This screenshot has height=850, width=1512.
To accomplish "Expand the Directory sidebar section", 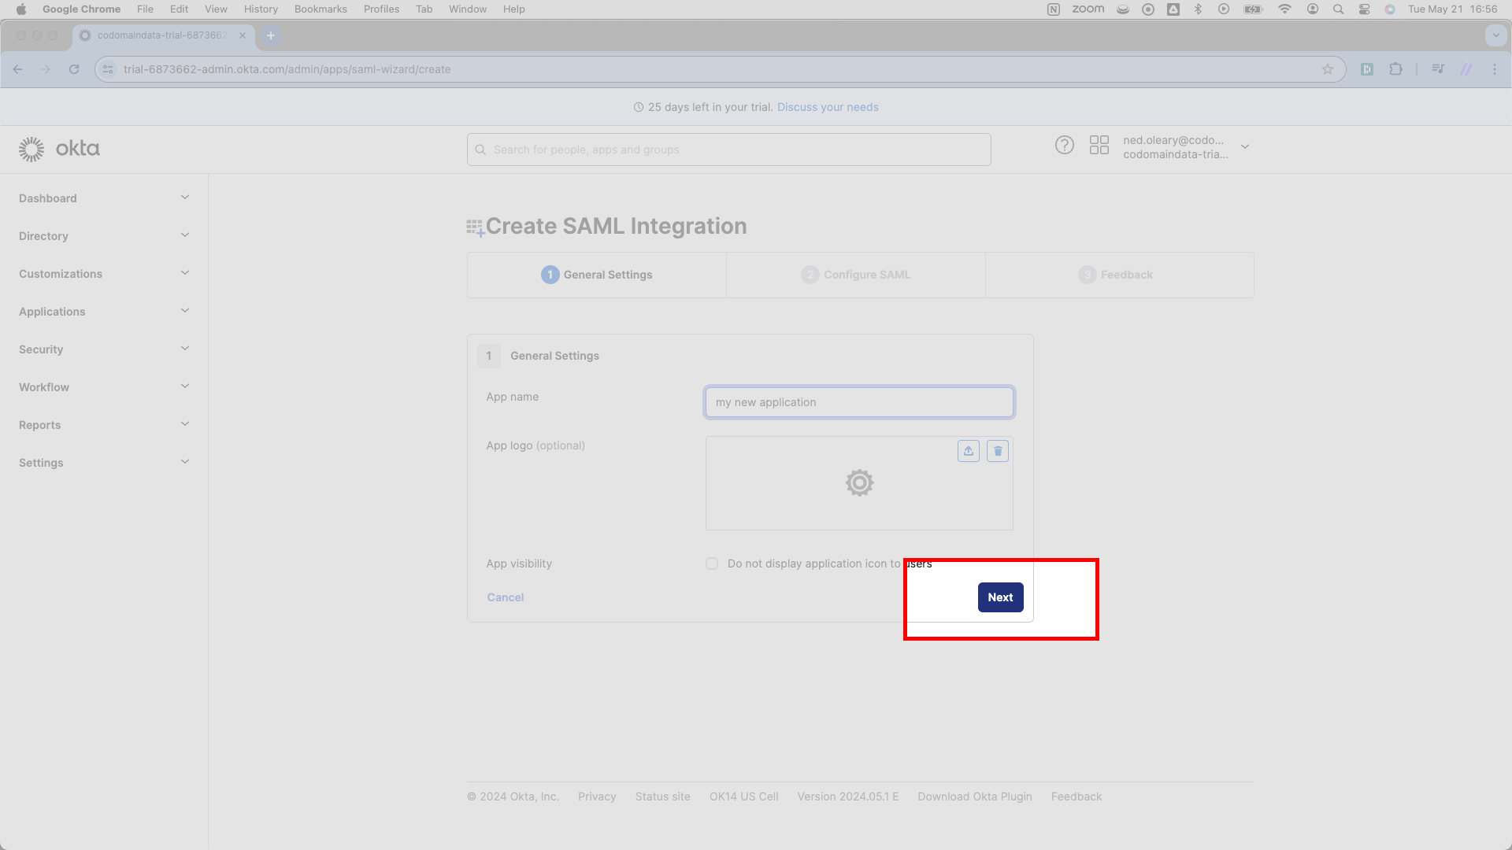I will pos(104,236).
